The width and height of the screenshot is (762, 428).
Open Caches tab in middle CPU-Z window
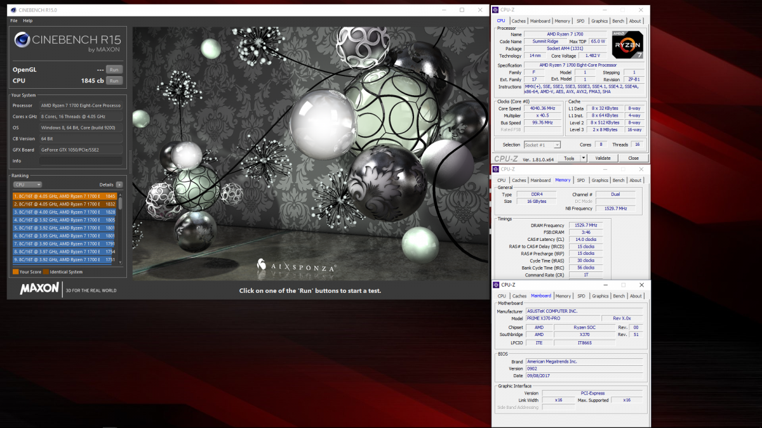(x=519, y=180)
